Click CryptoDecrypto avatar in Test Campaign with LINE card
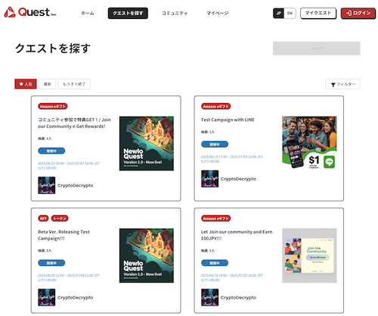Image resolution: width=378 pixels, height=316 pixels. pyautogui.click(x=209, y=179)
